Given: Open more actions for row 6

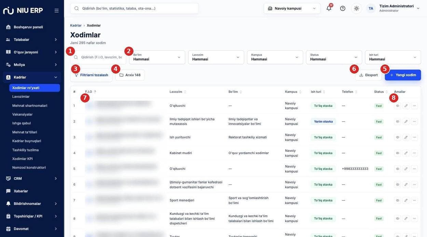Looking at the screenshot, I should [414, 184].
